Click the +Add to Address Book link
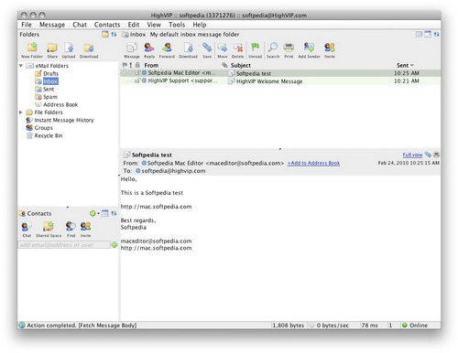Viewport: 458px width, 353px height. pyautogui.click(x=313, y=163)
